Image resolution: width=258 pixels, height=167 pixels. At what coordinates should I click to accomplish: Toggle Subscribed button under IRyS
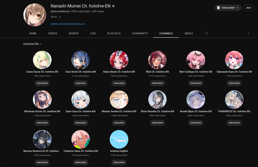[x=157, y=83]
